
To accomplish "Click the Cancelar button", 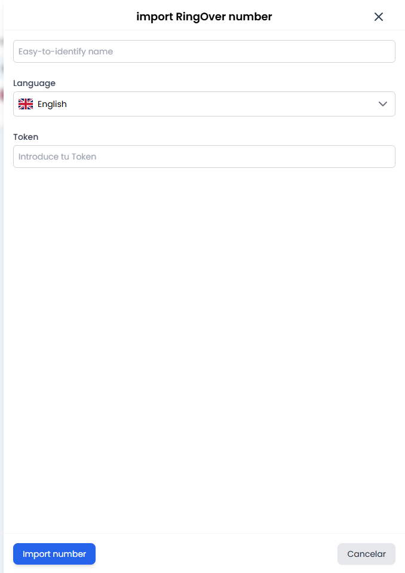I will point(366,554).
